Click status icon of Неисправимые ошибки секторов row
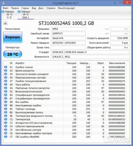133x146 pixels. point(6,133)
